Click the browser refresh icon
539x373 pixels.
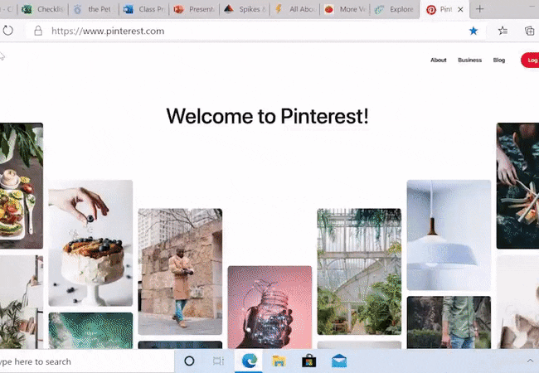8,31
